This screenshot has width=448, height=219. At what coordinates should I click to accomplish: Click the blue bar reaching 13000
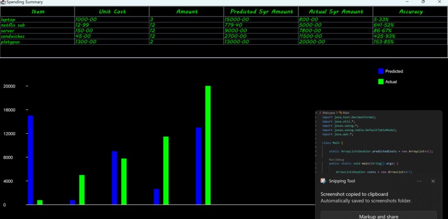(198, 166)
